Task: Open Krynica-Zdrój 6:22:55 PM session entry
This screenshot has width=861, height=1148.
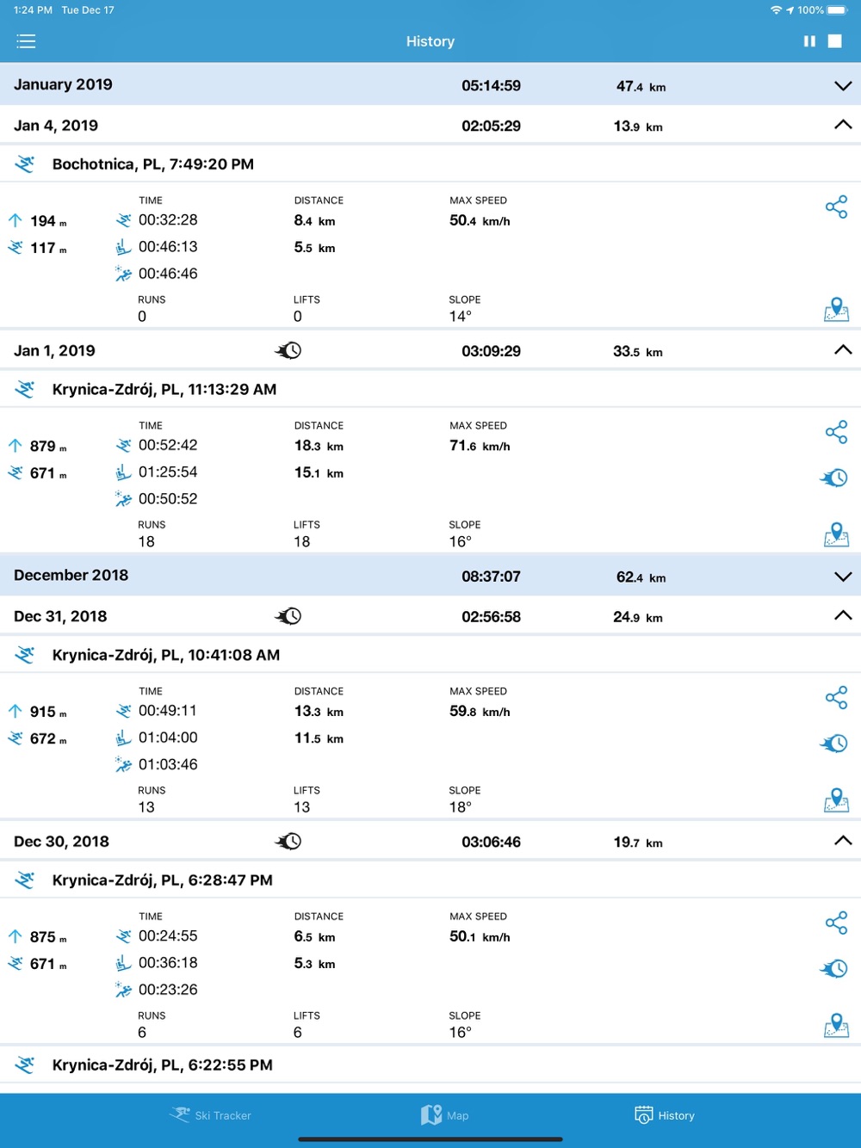Action: pyautogui.click(x=430, y=1065)
